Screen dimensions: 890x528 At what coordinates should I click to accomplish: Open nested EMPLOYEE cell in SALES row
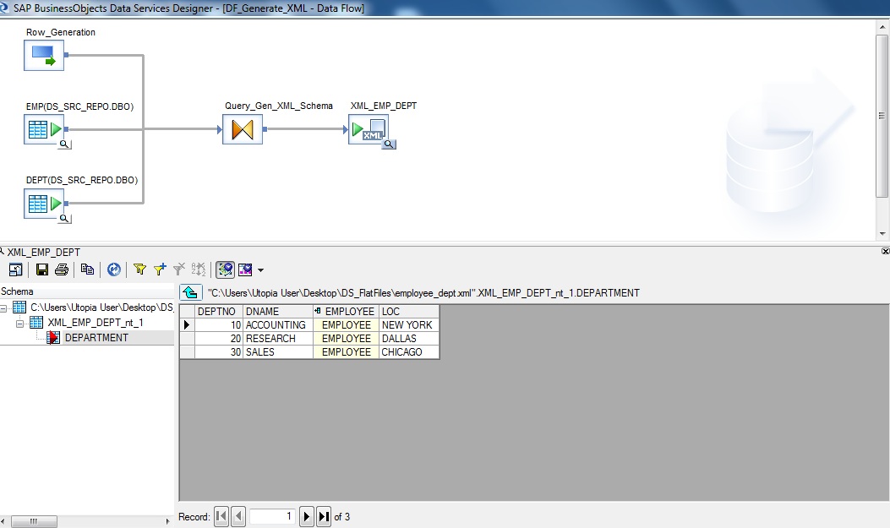click(x=347, y=352)
